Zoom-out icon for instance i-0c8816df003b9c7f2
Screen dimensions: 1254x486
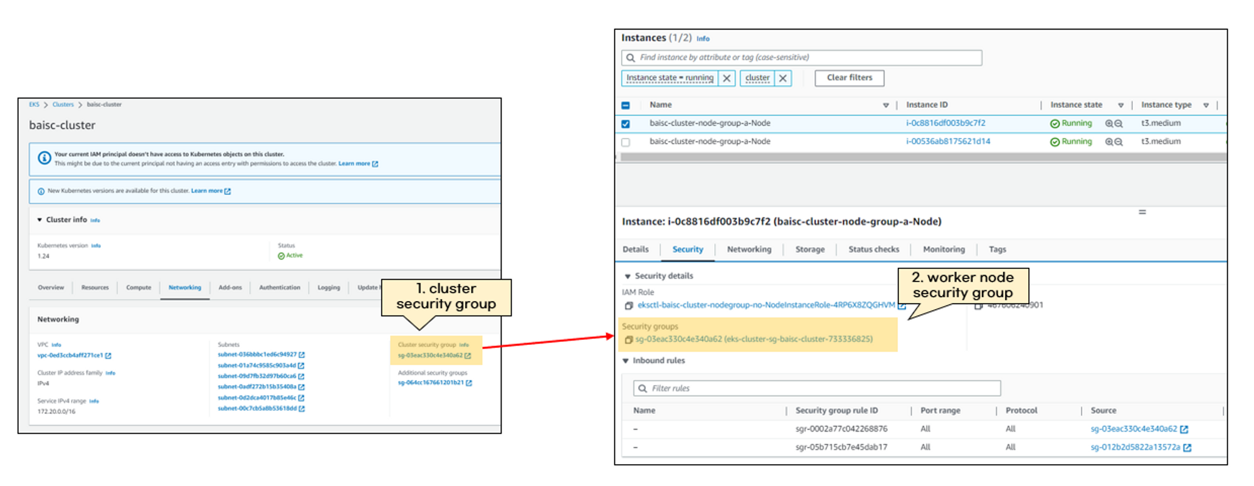click(x=1119, y=124)
